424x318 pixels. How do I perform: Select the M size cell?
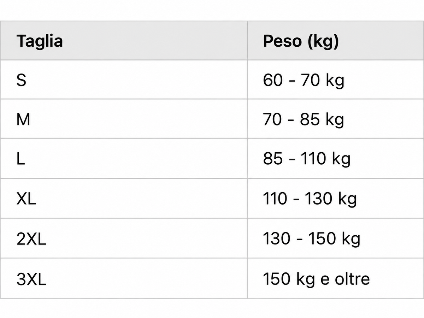[x=124, y=119]
